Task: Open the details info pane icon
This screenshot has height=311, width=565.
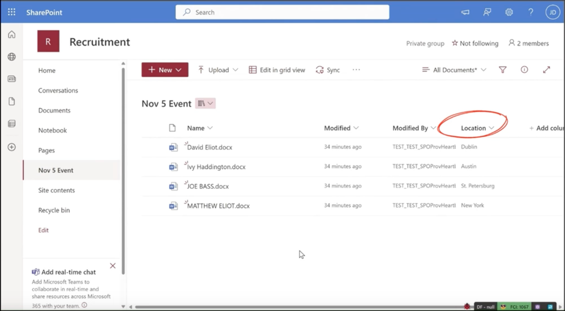Action: pyautogui.click(x=524, y=70)
